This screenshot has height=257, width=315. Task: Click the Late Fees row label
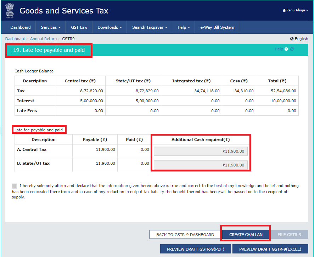point(27,111)
